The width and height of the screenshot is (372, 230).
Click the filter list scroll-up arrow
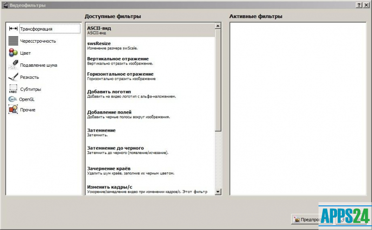(218, 26)
